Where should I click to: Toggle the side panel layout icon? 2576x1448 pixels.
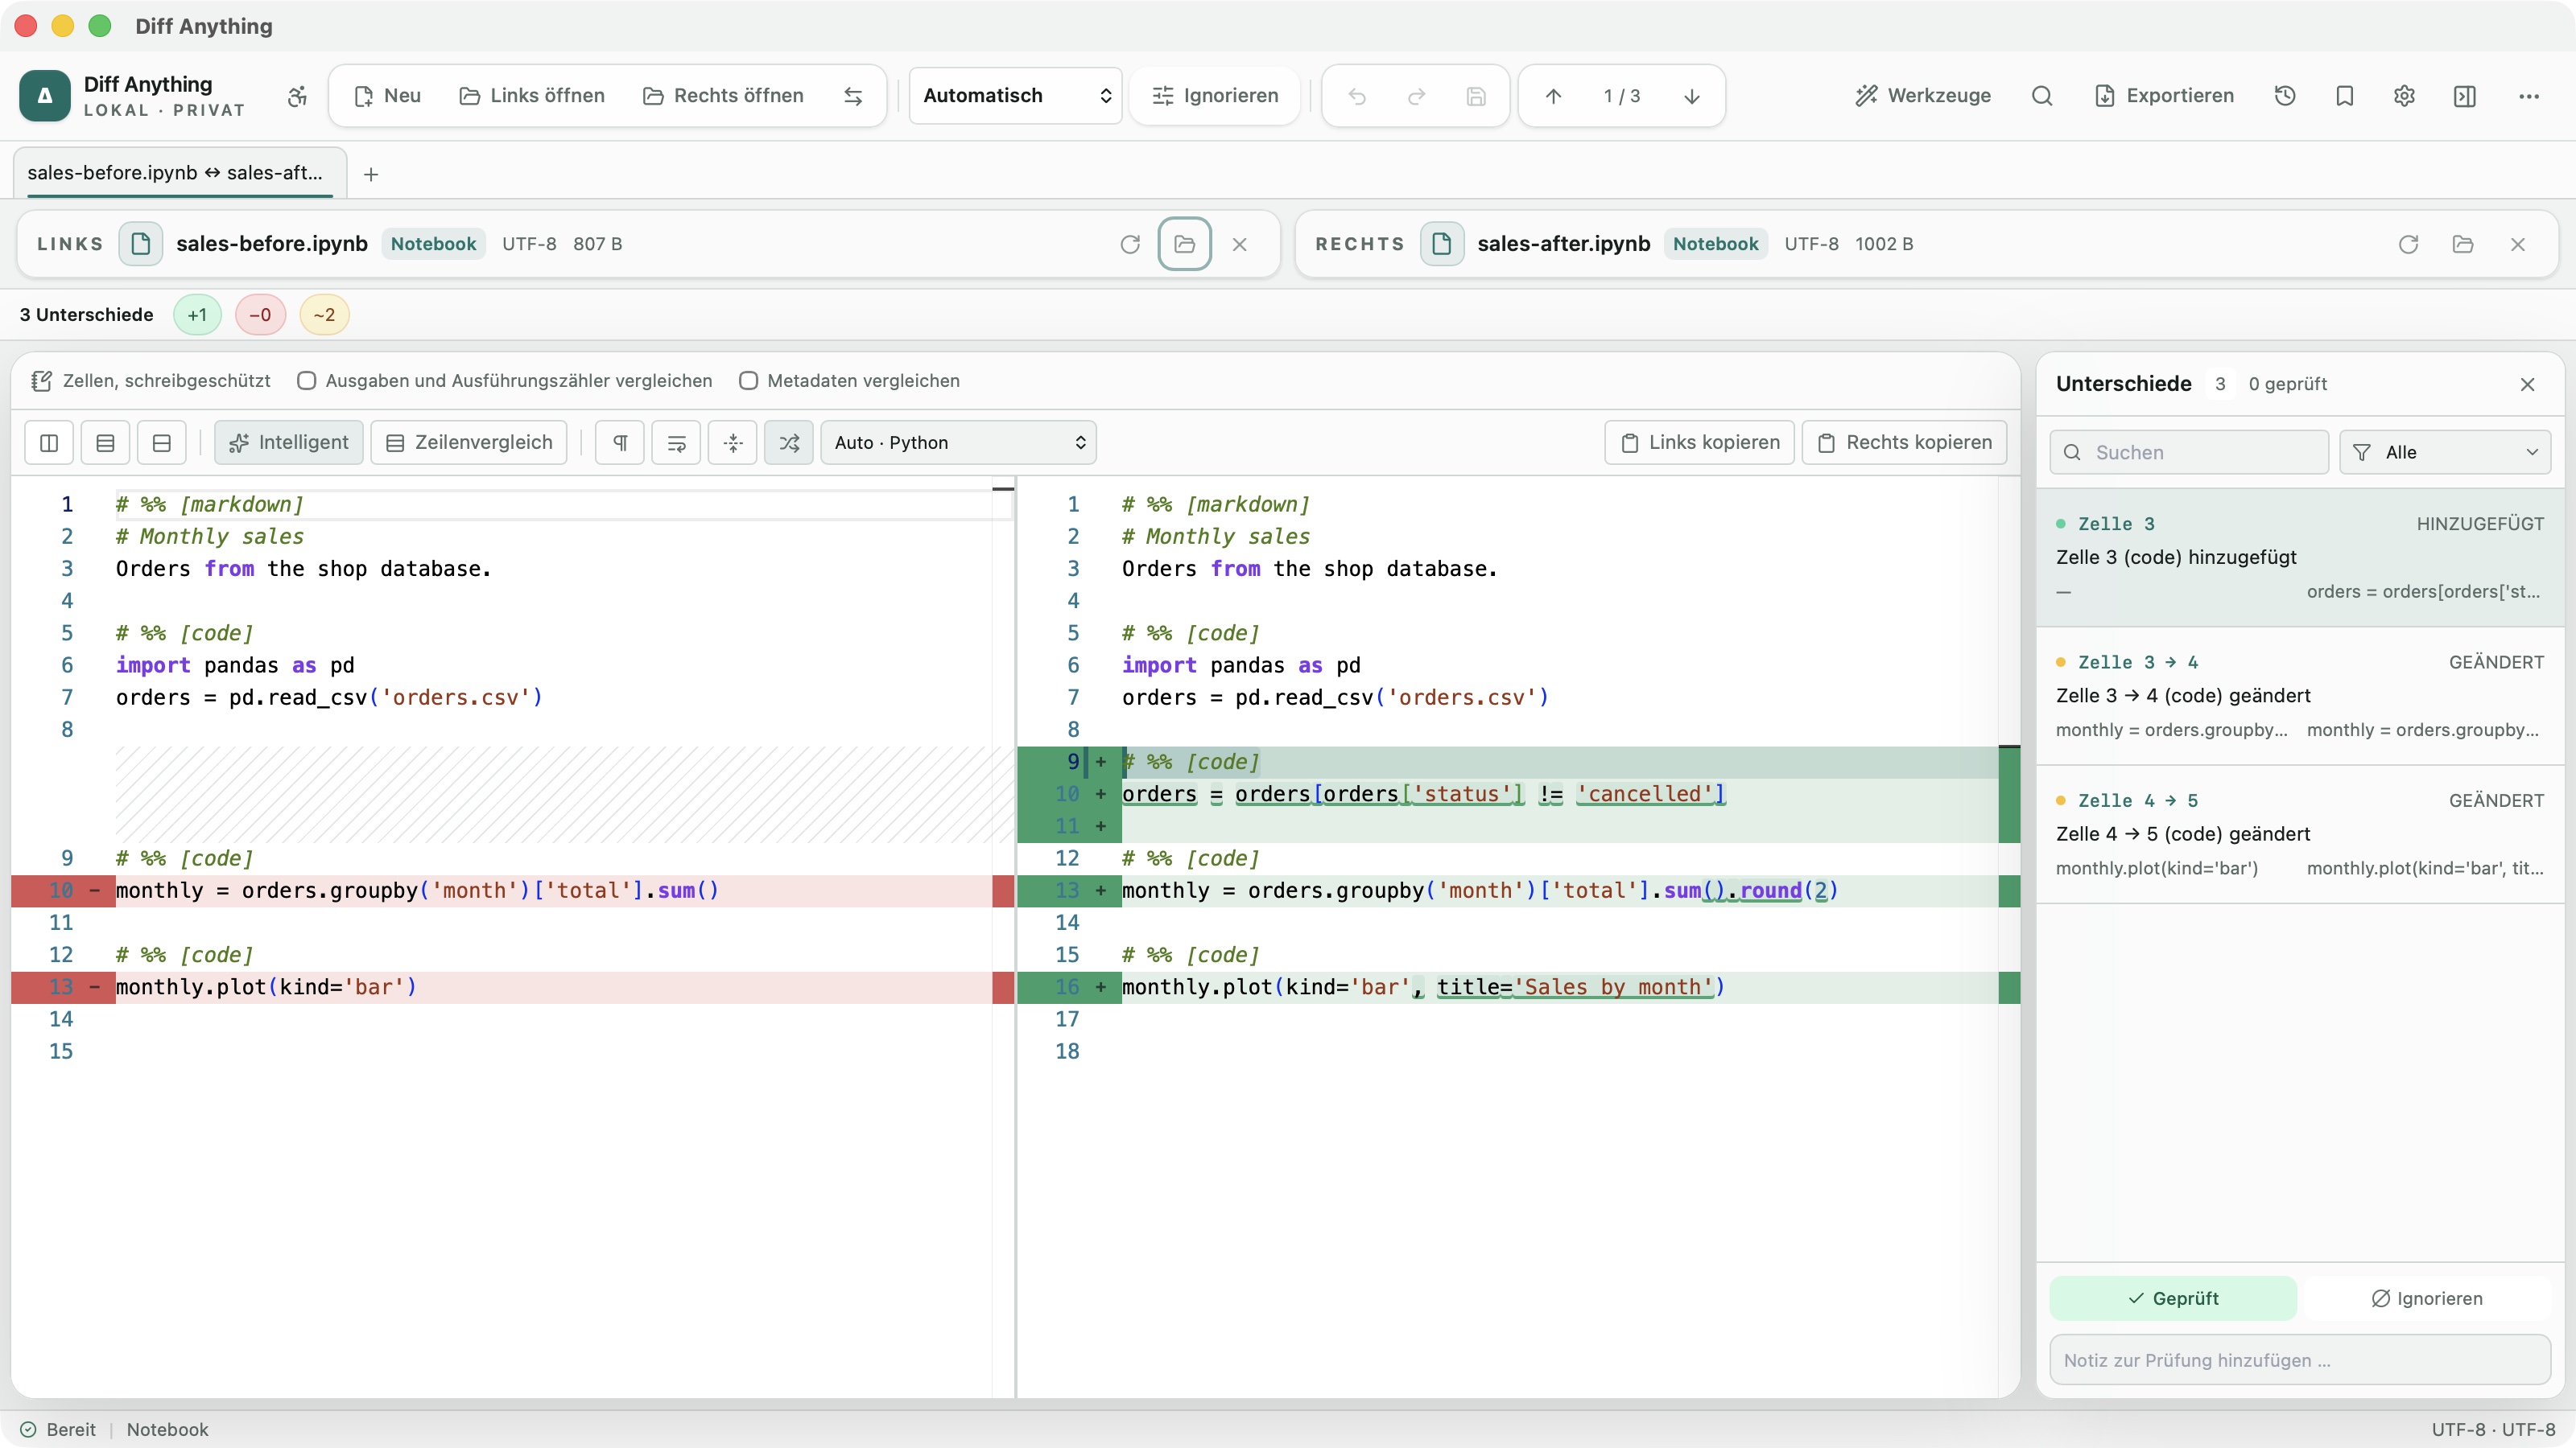pyautogui.click(x=2465, y=96)
